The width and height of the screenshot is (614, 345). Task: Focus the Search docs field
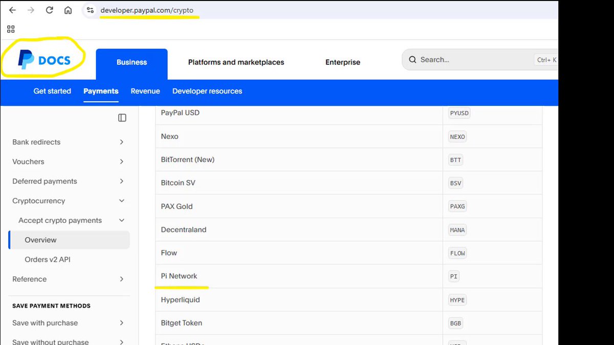tap(480, 60)
